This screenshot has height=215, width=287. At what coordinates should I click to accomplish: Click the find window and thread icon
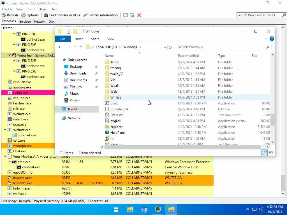(132, 15)
